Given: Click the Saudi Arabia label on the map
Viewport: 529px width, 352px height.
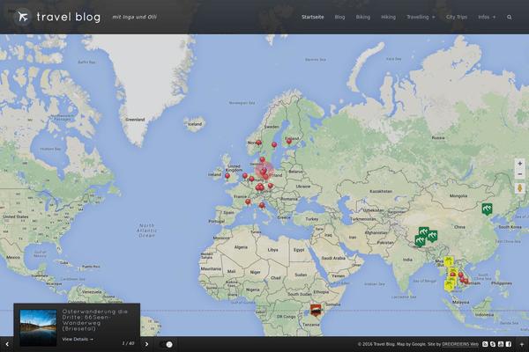Looking at the screenshot, I should tap(333, 259).
